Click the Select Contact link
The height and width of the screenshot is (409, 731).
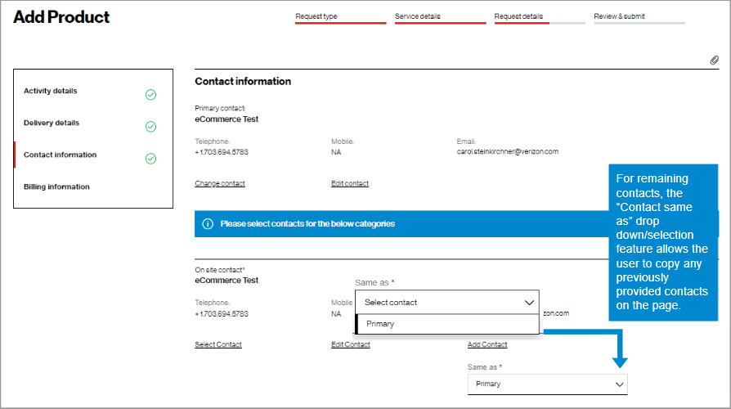pyautogui.click(x=218, y=344)
